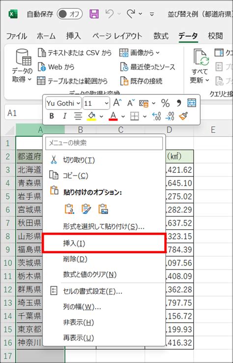Click the purple Save icon

(94, 14)
